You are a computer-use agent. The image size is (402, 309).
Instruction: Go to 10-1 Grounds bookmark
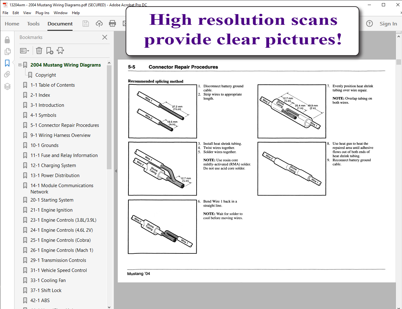coord(44,145)
